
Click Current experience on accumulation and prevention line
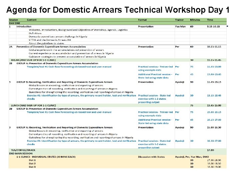coord(71,53)
